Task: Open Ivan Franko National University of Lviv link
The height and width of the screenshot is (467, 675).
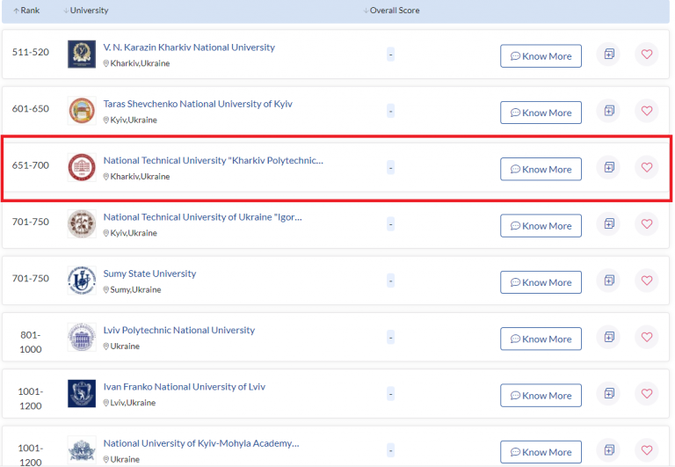Action: coord(185,387)
